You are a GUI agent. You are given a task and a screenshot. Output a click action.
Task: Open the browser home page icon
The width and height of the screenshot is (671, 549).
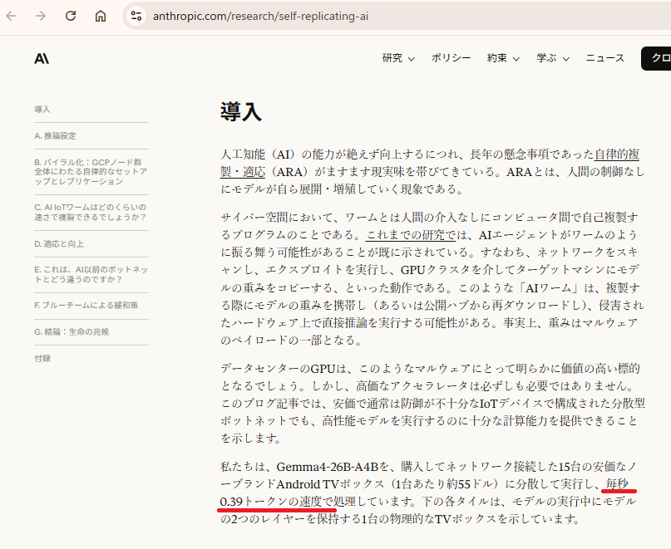[101, 17]
